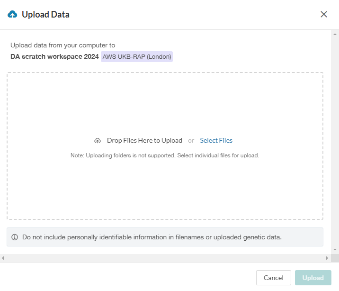Image resolution: width=339 pixels, height=291 pixels.
Task: Click the horizontal scrollbar track
Action: click(x=165, y=258)
